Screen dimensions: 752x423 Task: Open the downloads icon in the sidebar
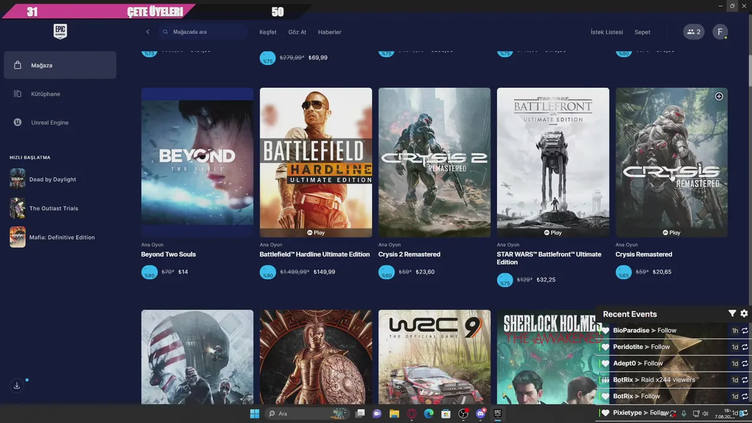pyautogui.click(x=17, y=385)
